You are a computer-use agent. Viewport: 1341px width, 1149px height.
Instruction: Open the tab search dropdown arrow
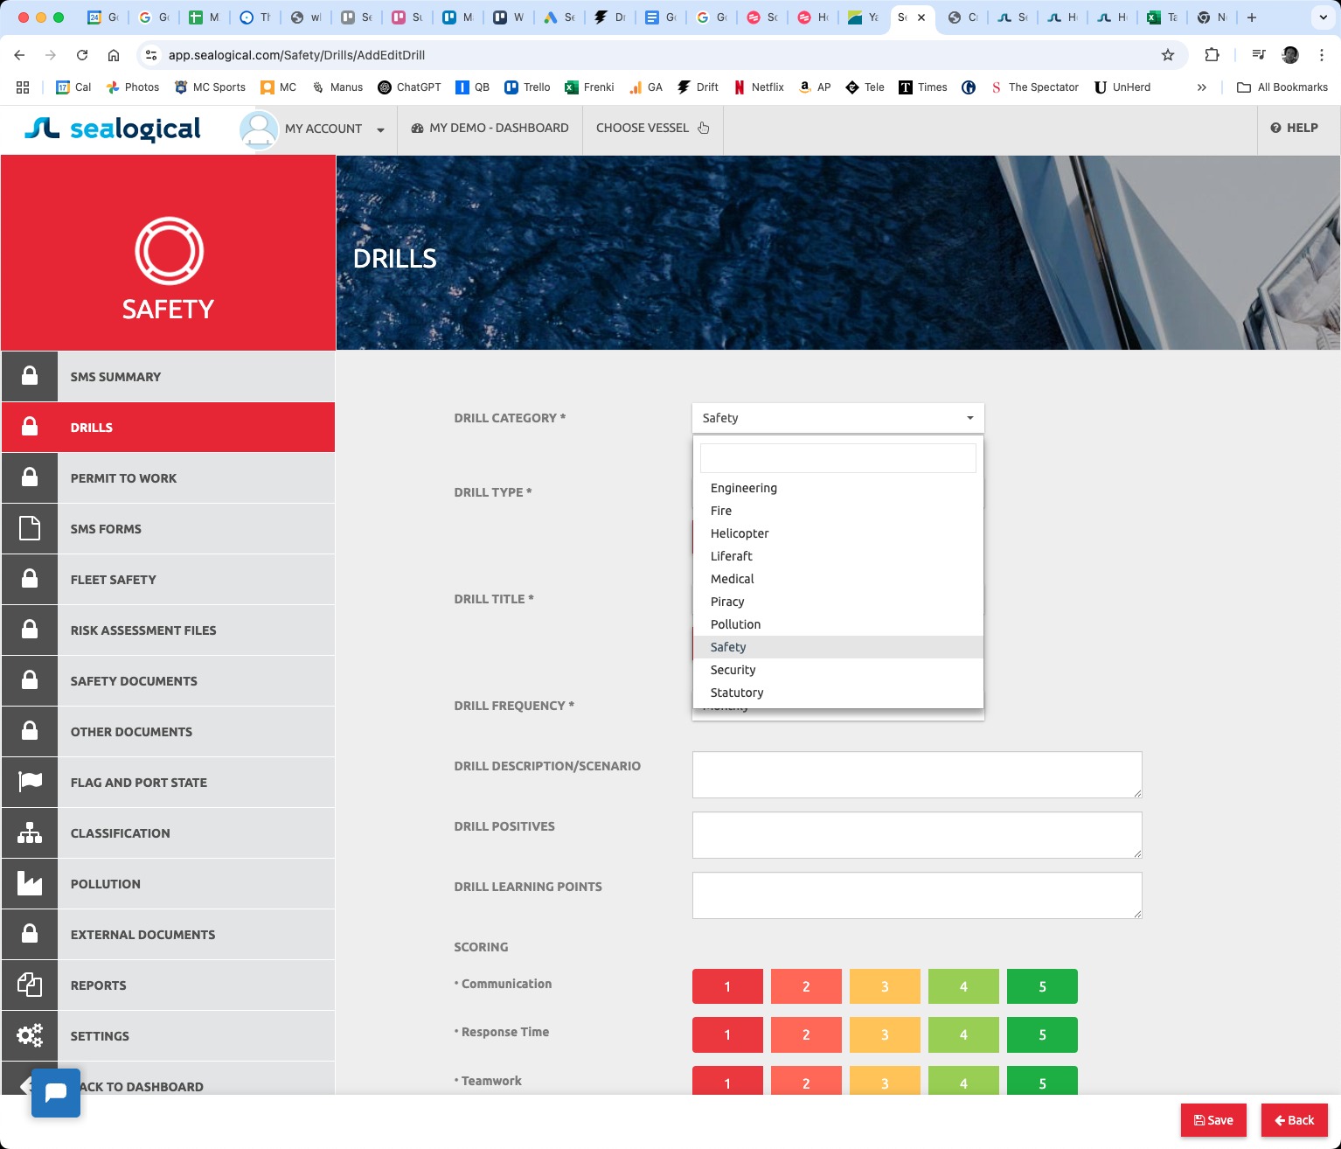click(x=1324, y=17)
